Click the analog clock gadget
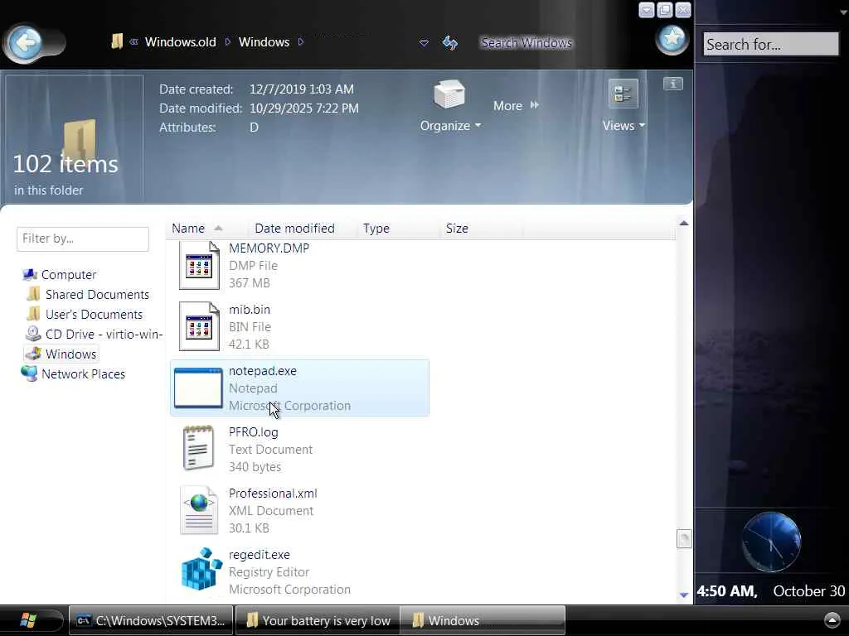The width and height of the screenshot is (849, 636). (x=771, y=542)
